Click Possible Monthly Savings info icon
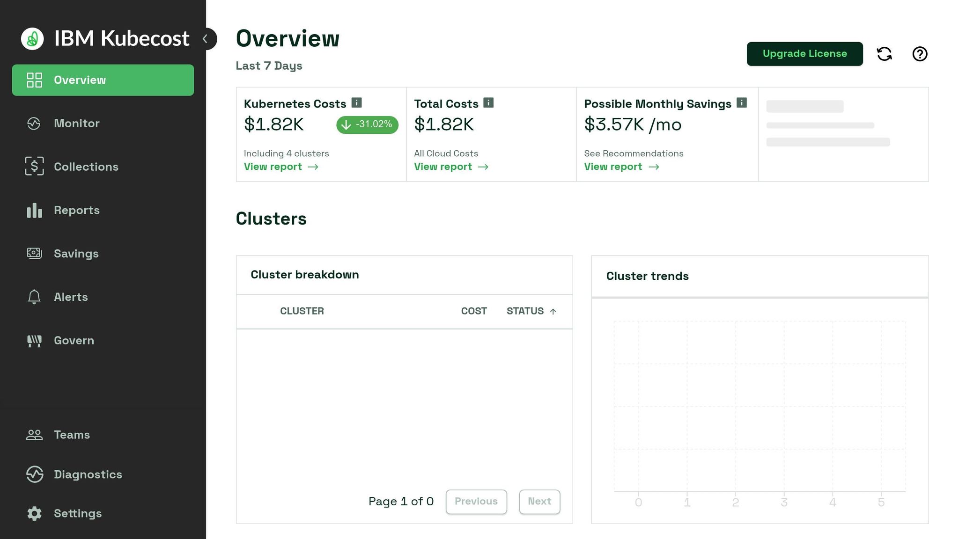The width and height of the screenshot is (959, 539). [741, 102]
